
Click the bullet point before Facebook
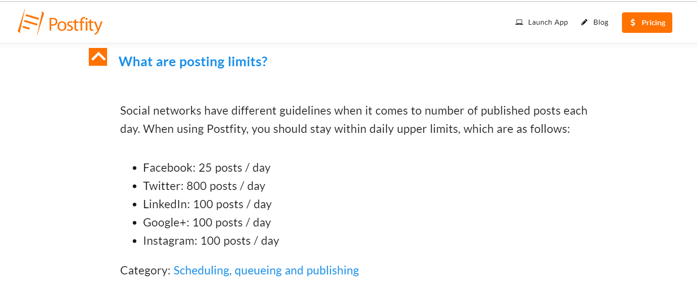point(135,168)
